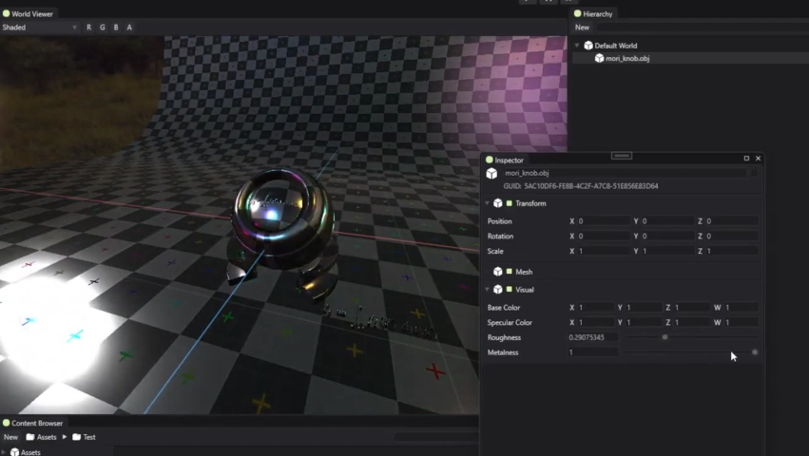809x456 pixels.
Task: Click New button in Content Browser
Action: 10,437
